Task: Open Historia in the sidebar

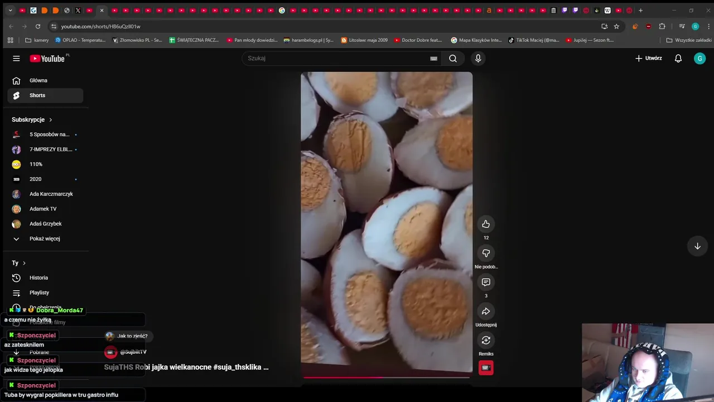Action: pos(45,277)
